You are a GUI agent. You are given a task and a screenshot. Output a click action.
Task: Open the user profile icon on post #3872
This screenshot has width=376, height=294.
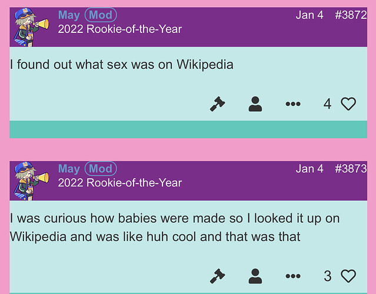point(255,104)
